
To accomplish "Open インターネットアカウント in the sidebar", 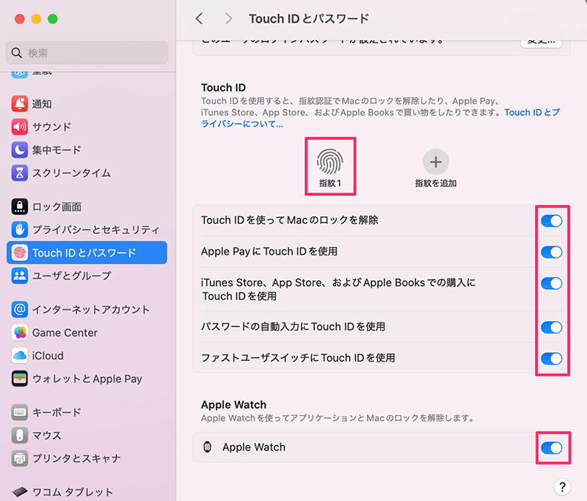I will tap(91, 310).
